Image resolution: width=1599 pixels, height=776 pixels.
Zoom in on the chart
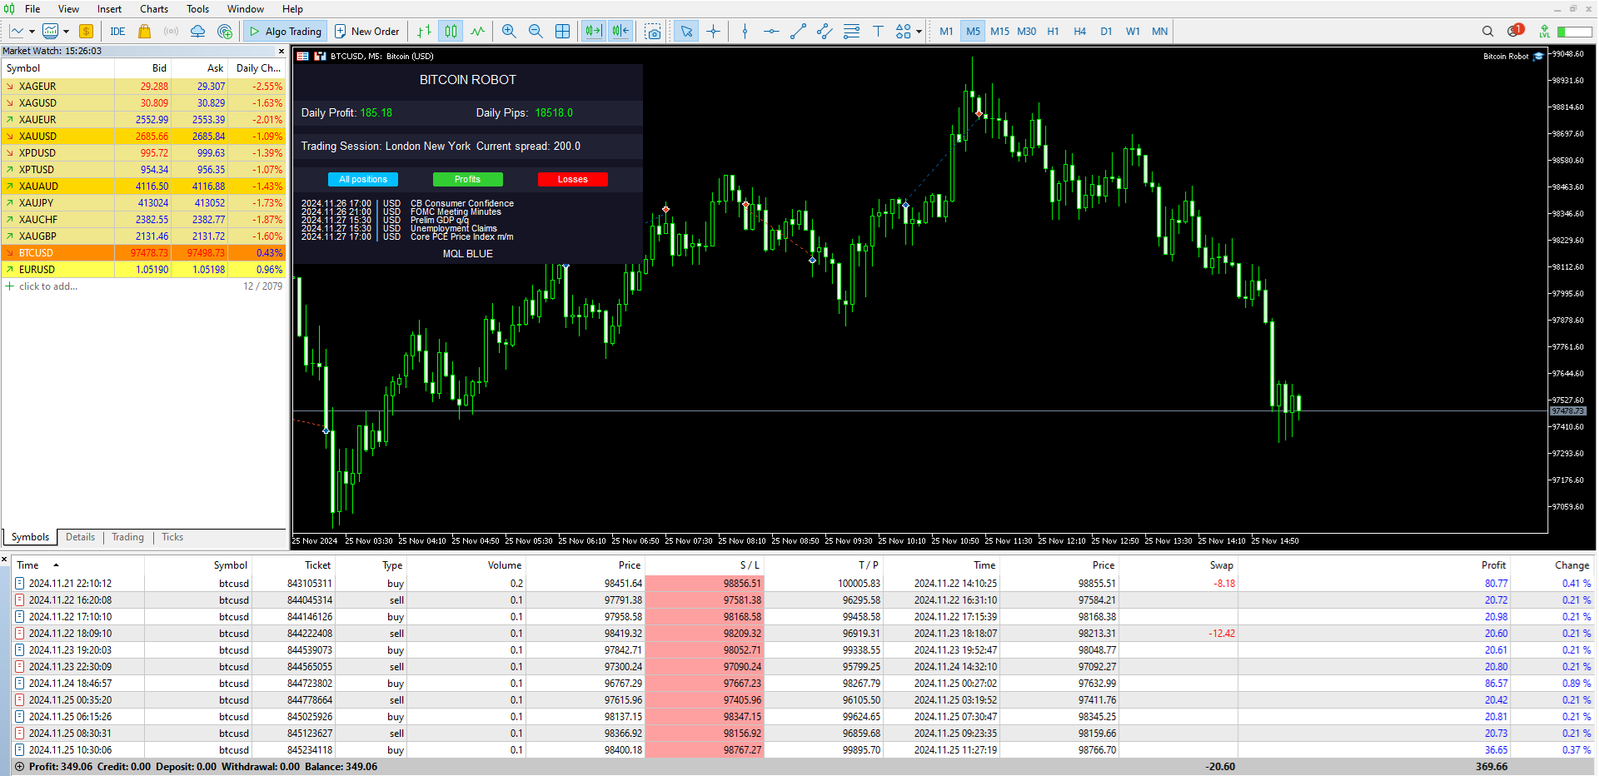509,32
